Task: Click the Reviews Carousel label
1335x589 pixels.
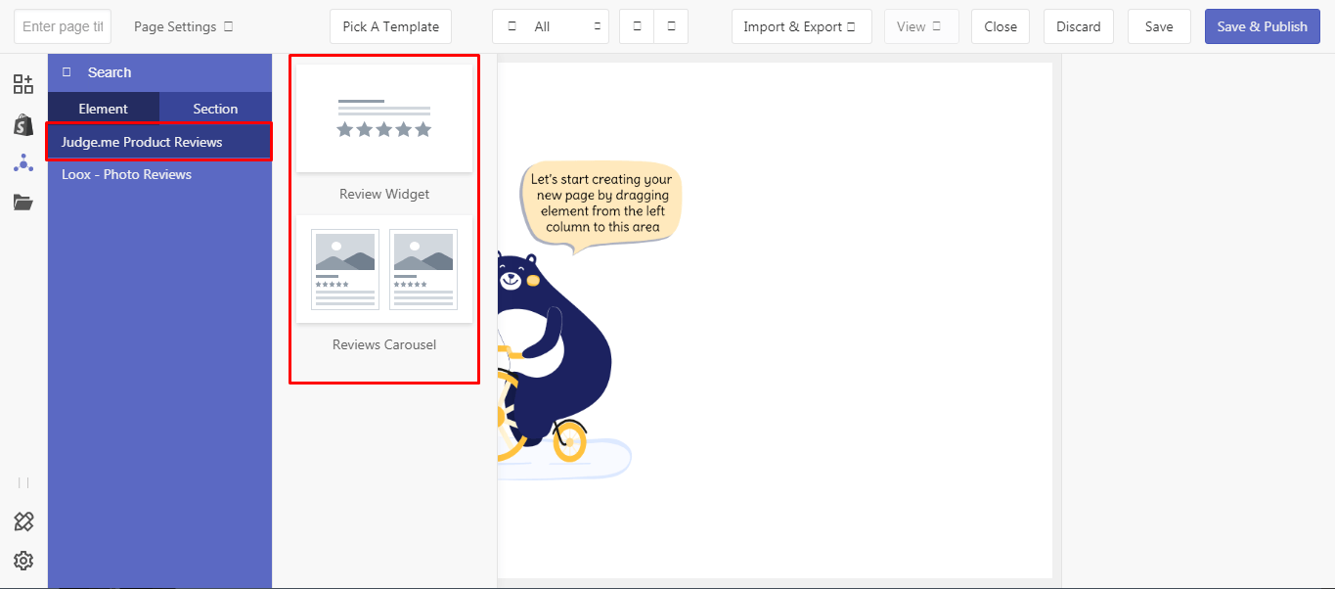Action: pos(384,344)
